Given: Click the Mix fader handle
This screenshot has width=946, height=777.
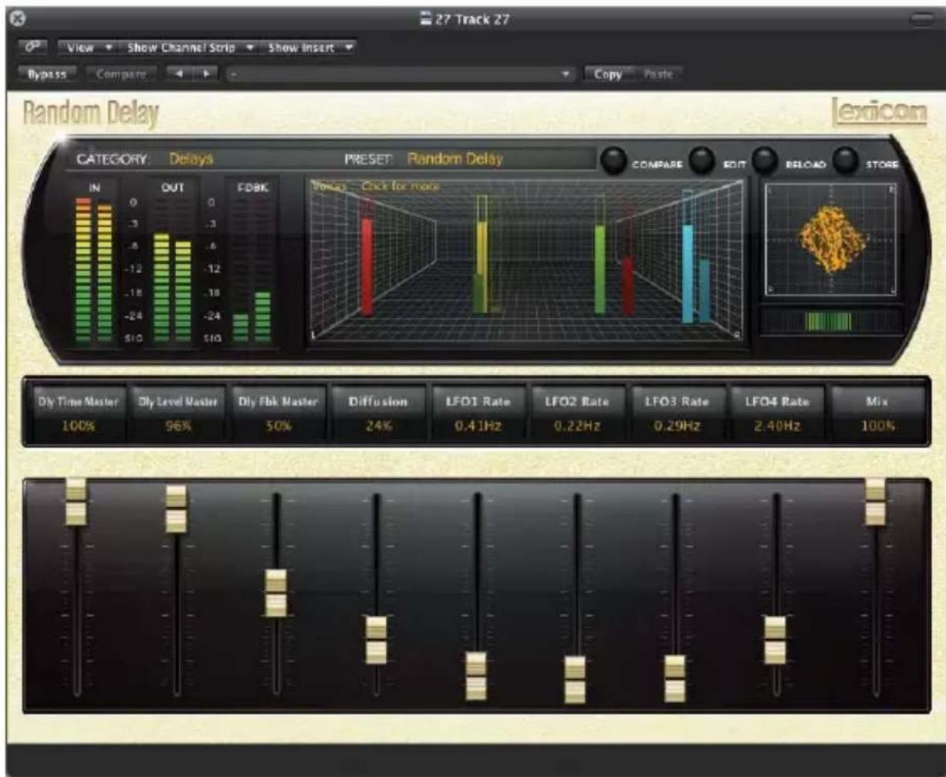Looking at the screenshot, I should pyautogui.click(x=876, y=502).
